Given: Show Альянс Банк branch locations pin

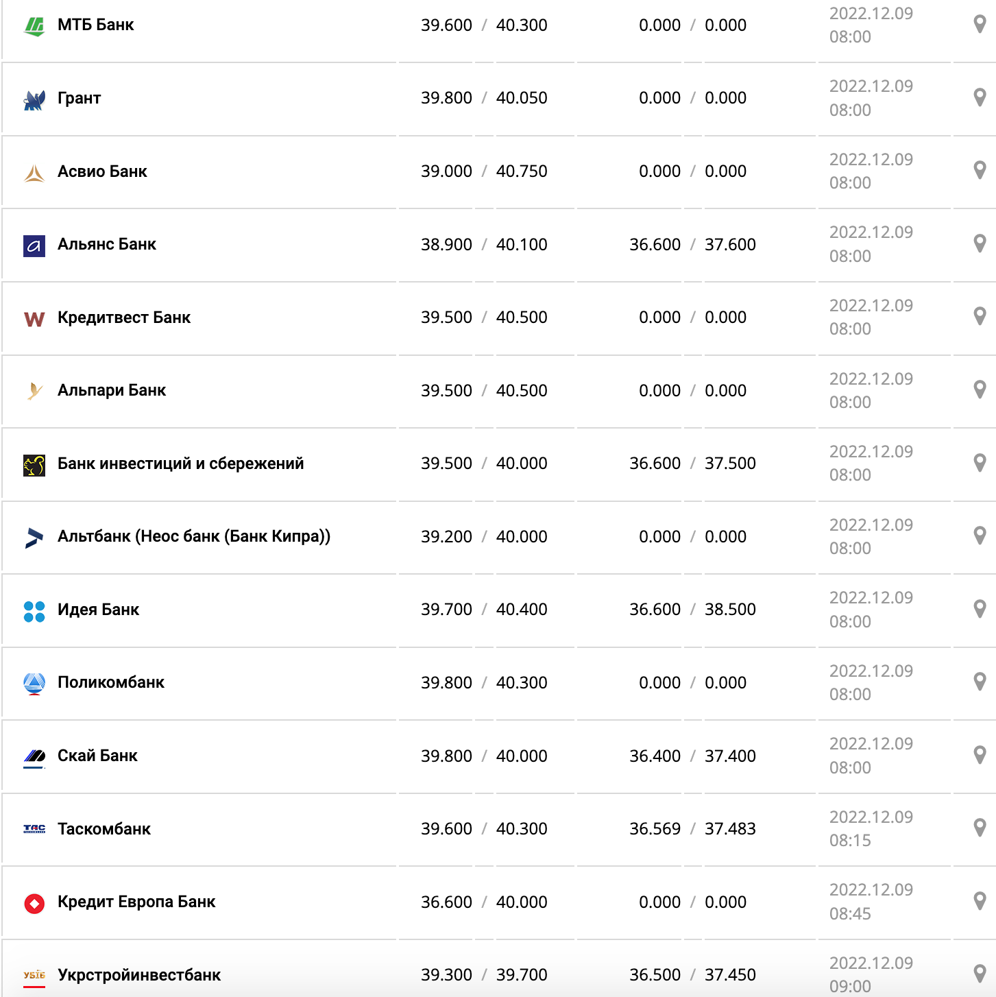Looking at the screenshot, I should pos(980,243).
